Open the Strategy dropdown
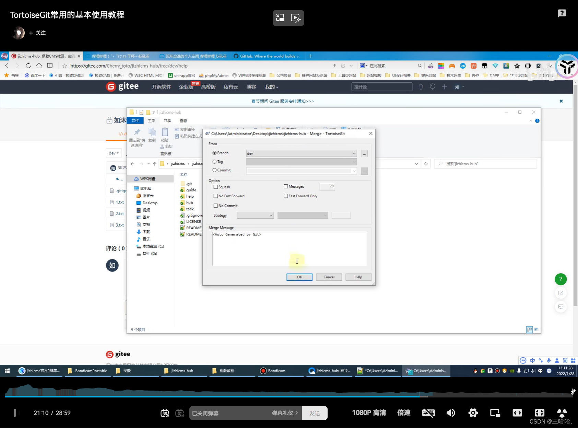The height and width of the screenshot is (428, 578). (x=255, y=215)
